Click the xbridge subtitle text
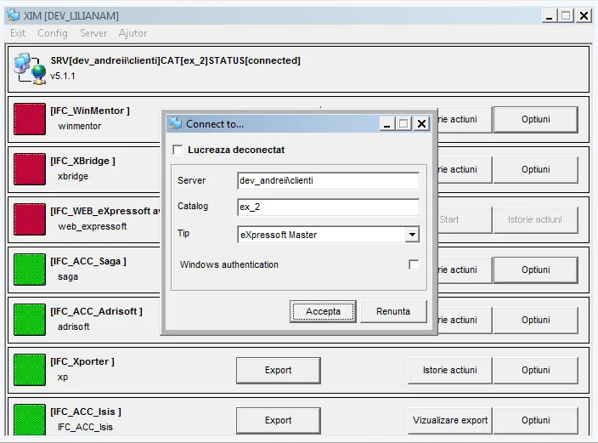 coord(73,176)
